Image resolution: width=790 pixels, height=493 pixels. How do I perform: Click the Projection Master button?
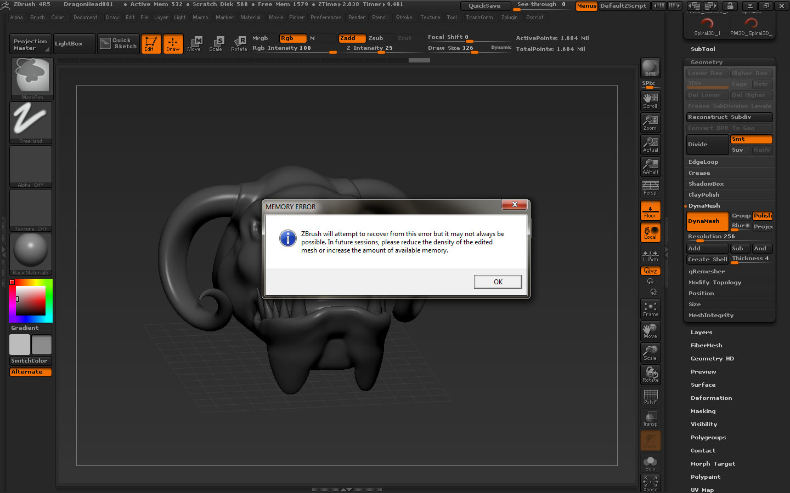(x=31, y=44)
